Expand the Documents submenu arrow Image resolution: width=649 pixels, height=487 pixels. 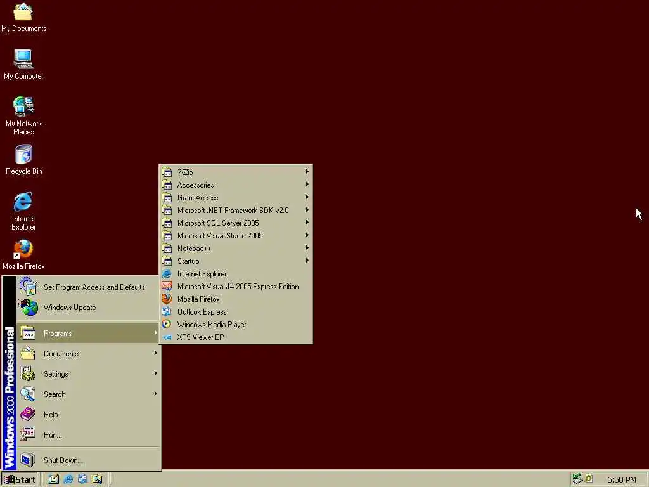[155, 353]
